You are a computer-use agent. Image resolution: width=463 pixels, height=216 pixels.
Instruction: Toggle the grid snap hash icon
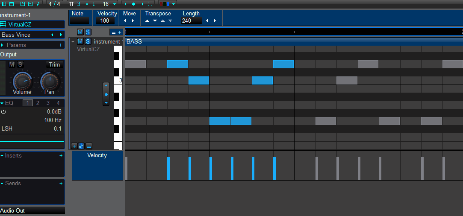coord(71,4)
